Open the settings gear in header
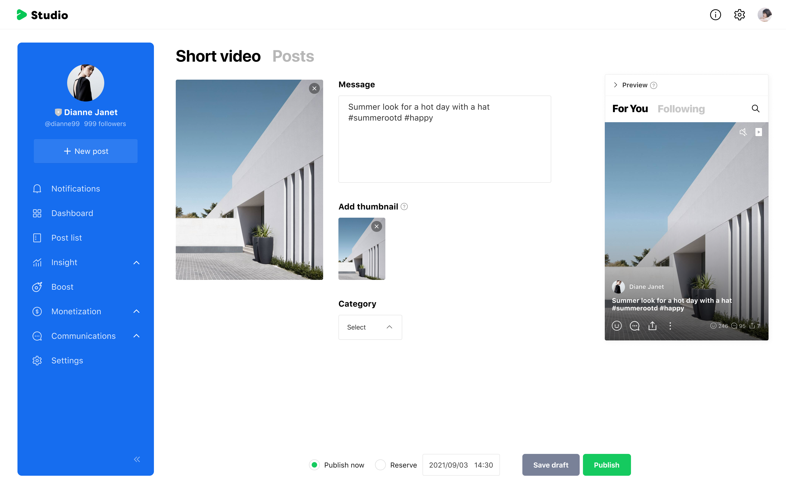 click(x=740, y=15)
